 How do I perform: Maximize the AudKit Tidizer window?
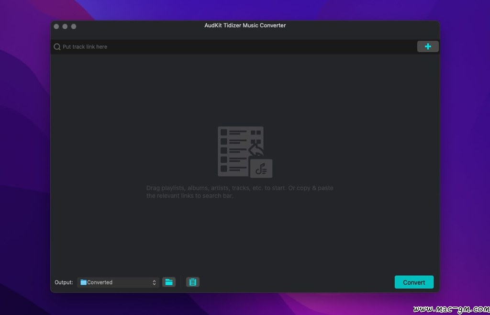pos(74,26)
